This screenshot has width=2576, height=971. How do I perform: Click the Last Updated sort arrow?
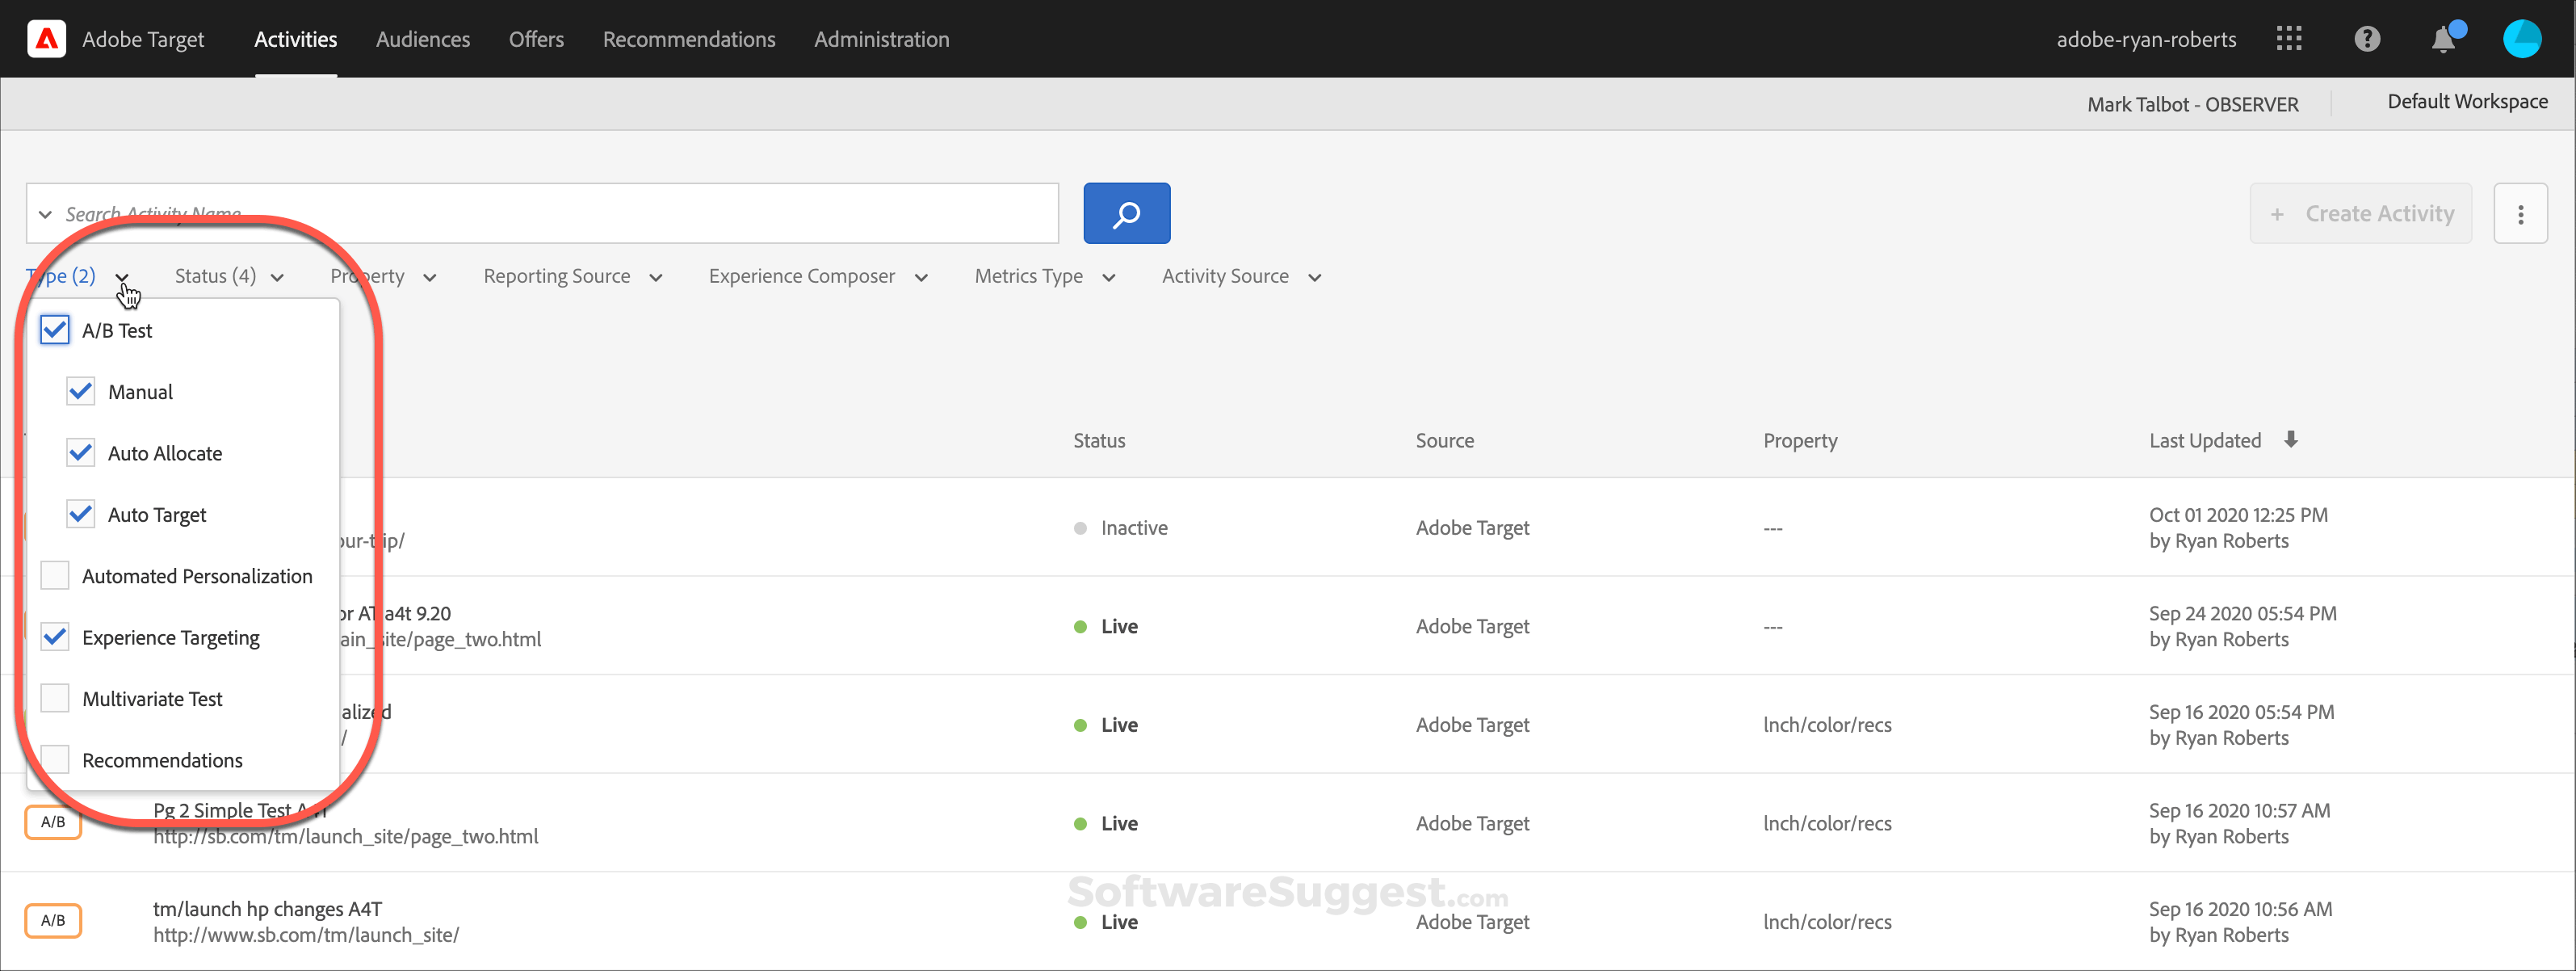pyautogui.click(x=2292, y=439)
